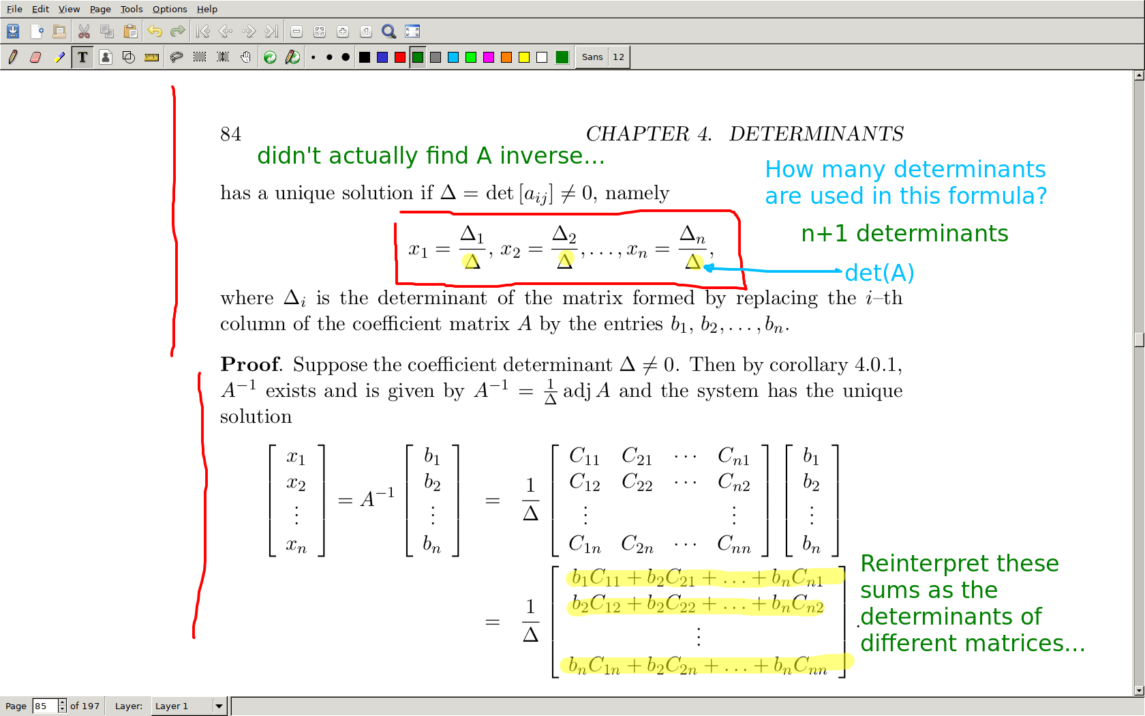The image size is (1145, 716).
Task: Click the Sans font button
Action: click(x=592, y=57)
